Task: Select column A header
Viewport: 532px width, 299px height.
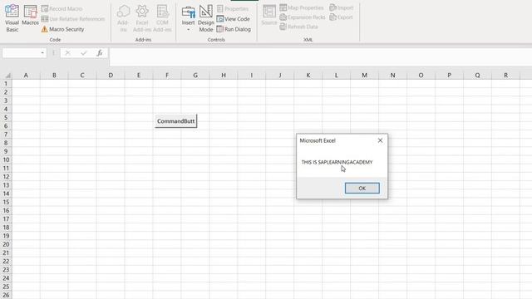Action: tap(26, 76)
